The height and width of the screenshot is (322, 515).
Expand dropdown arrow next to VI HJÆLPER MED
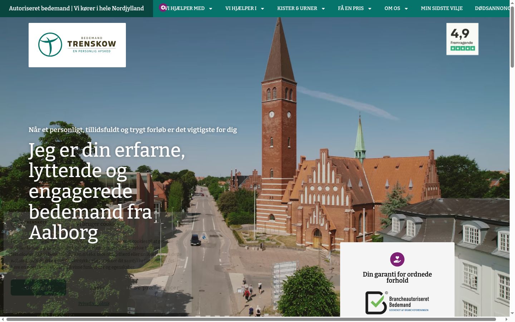click(211, 9)
